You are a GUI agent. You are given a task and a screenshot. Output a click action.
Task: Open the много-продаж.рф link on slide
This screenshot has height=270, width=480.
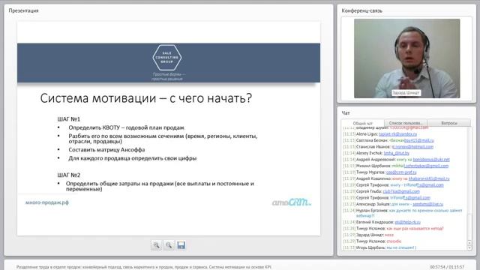tap(46, 202)
